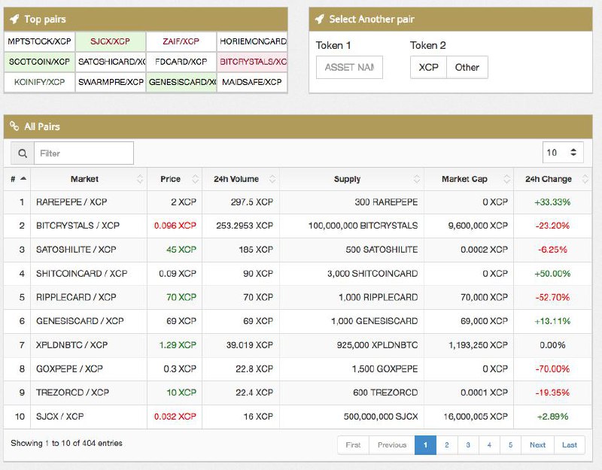This screenshot has height=470, width=602.
Task: Click the Next page button
Action: click(x=537, y=445)
